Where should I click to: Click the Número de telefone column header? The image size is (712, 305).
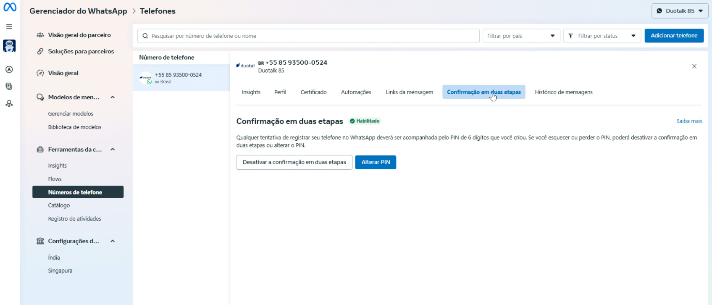pos(167,58)
